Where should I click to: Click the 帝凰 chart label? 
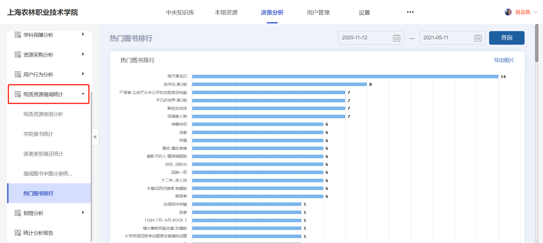pos(183,140)
